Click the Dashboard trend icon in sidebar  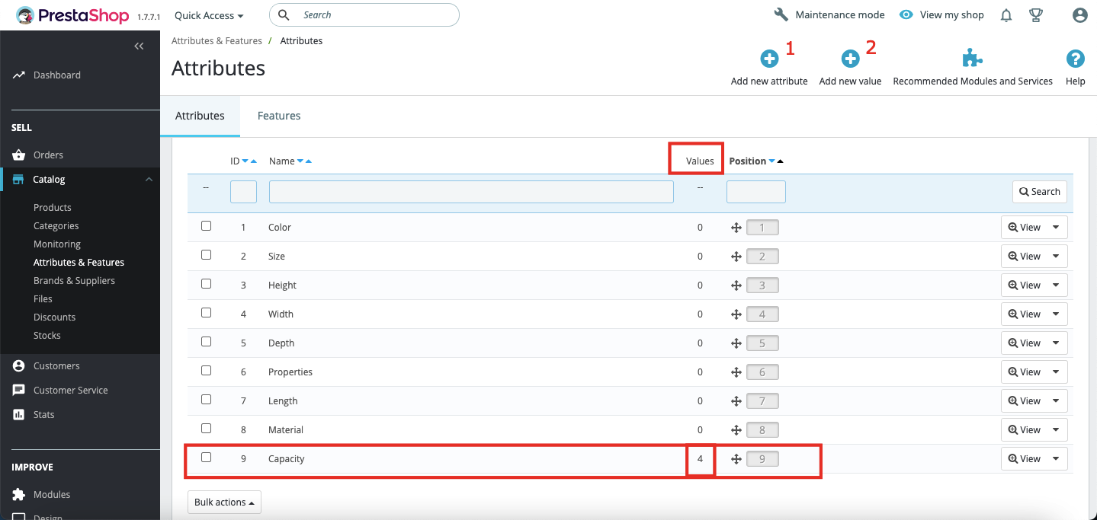19,75
